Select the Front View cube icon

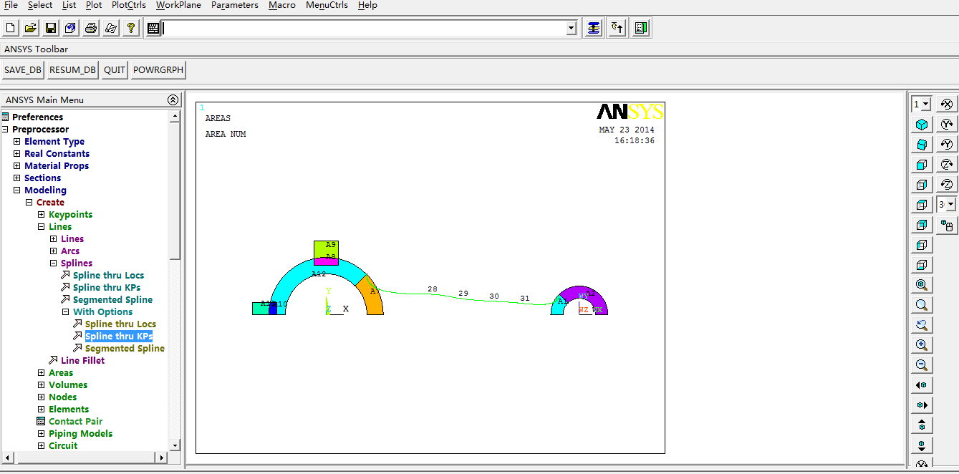tap(922, 165)
